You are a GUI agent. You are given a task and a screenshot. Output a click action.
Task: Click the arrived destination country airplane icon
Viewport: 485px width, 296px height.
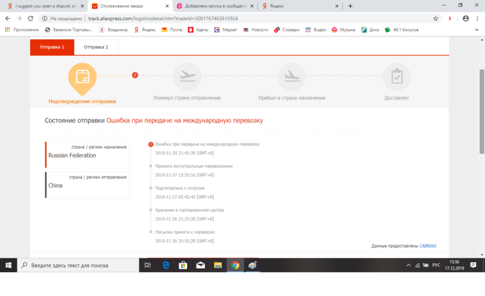(x=292, y=77)
